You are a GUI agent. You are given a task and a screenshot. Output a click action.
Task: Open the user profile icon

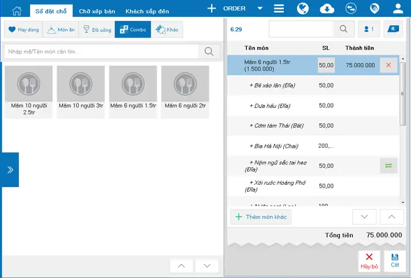[x=398, y=9]
